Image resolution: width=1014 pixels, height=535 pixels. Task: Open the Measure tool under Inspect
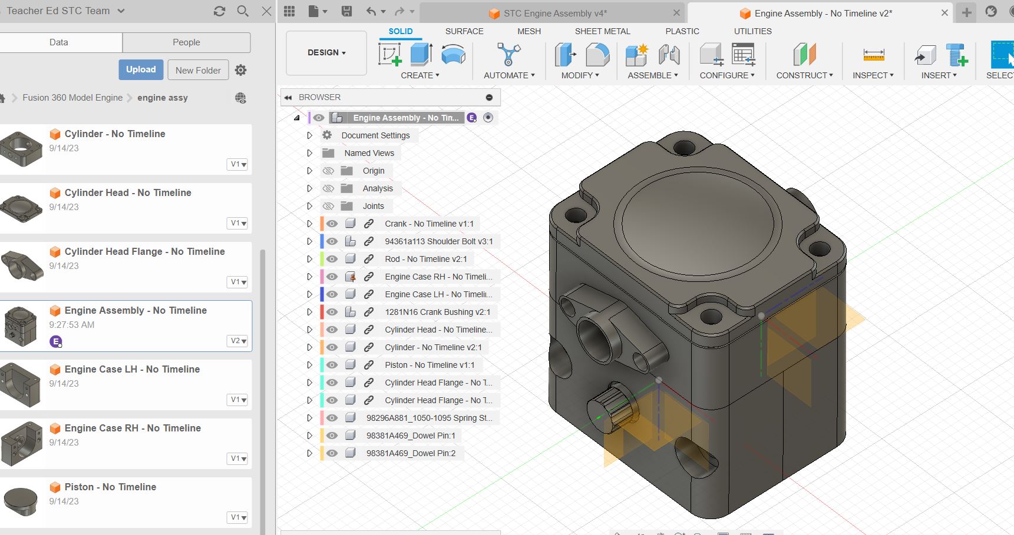(x=873, y=54)
